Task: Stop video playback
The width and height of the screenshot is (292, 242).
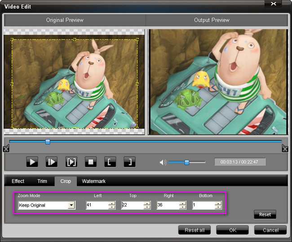Action: click(x=91, y=162)
